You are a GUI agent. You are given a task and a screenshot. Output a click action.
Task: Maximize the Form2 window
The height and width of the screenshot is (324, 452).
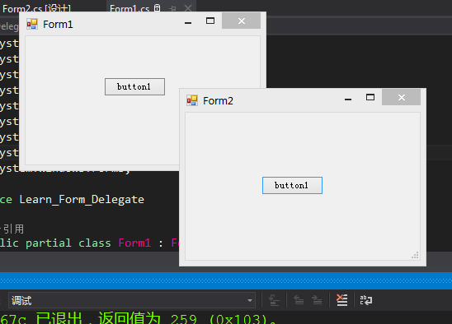370,98
